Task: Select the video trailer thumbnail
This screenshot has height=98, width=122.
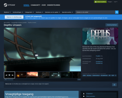Action: click(x=10, y=75)
